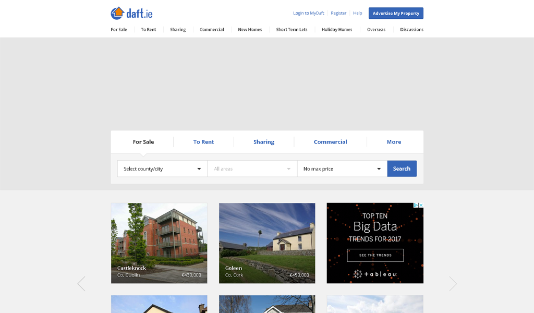Open the More search tab
534x313 pixels.
(x=394, y=142)
